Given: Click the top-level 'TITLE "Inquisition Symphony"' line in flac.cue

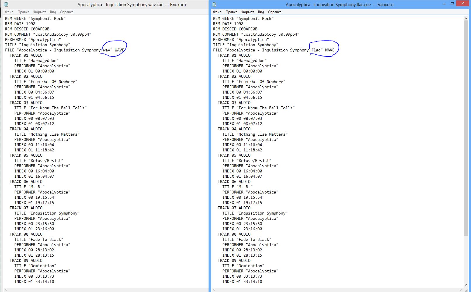Looking at the screenshot, I should point(246,45).
